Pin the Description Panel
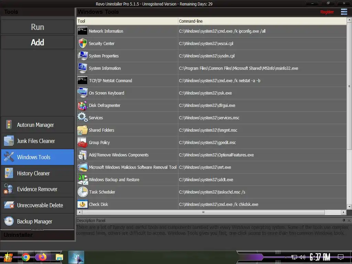 344,220
